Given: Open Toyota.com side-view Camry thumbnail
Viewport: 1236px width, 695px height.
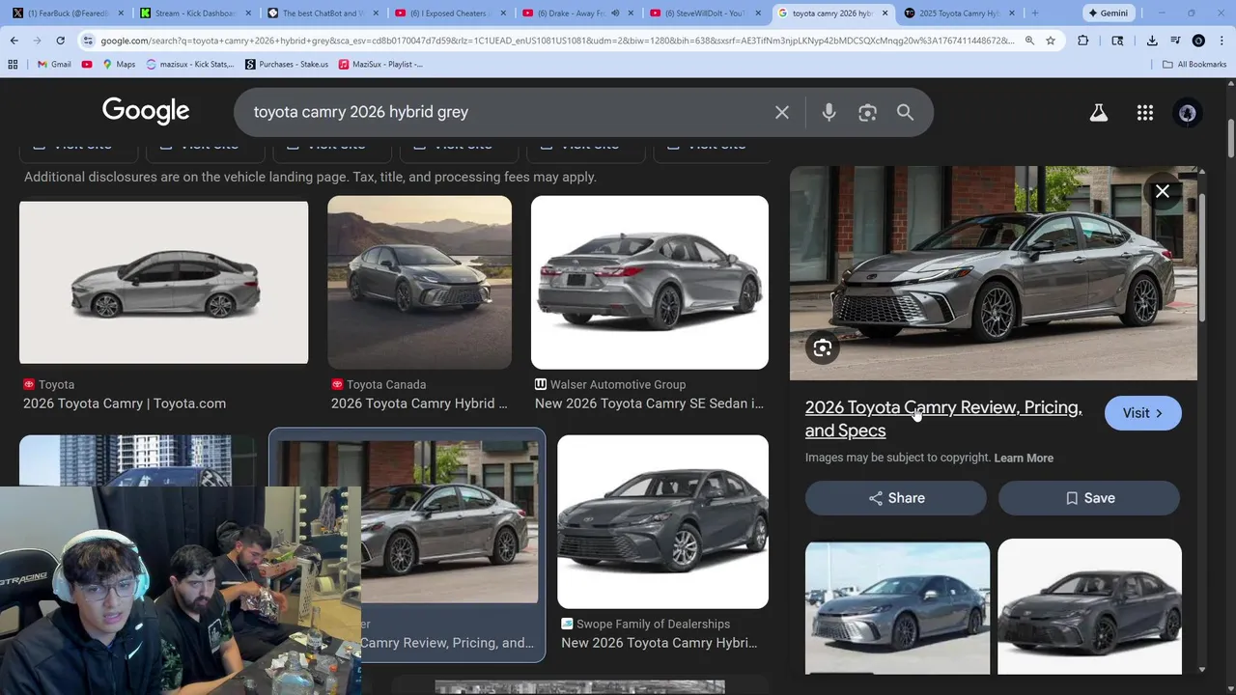Looking at the screenshot, I should [163, 282].
